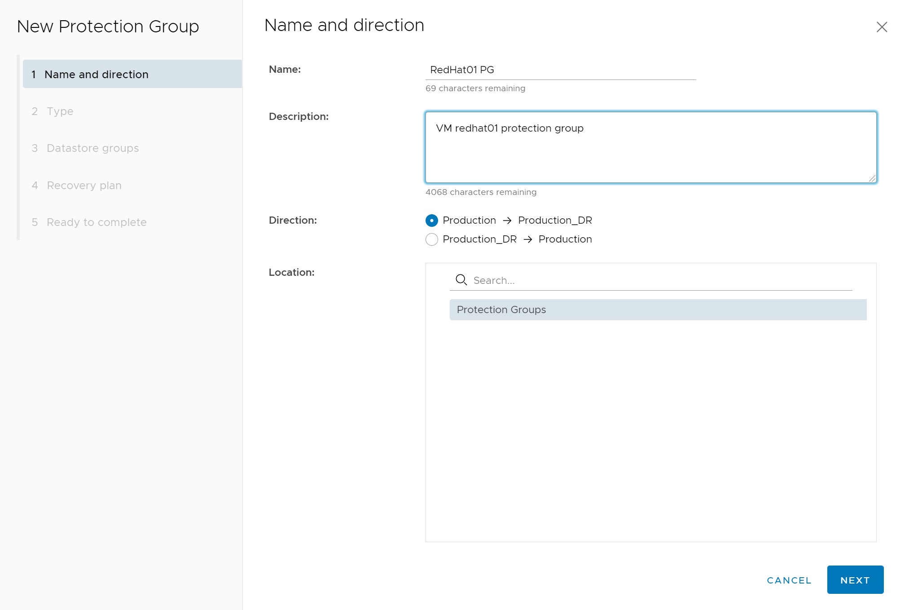
Task: Click the NEXT button
Action: (x=855, y=580)
